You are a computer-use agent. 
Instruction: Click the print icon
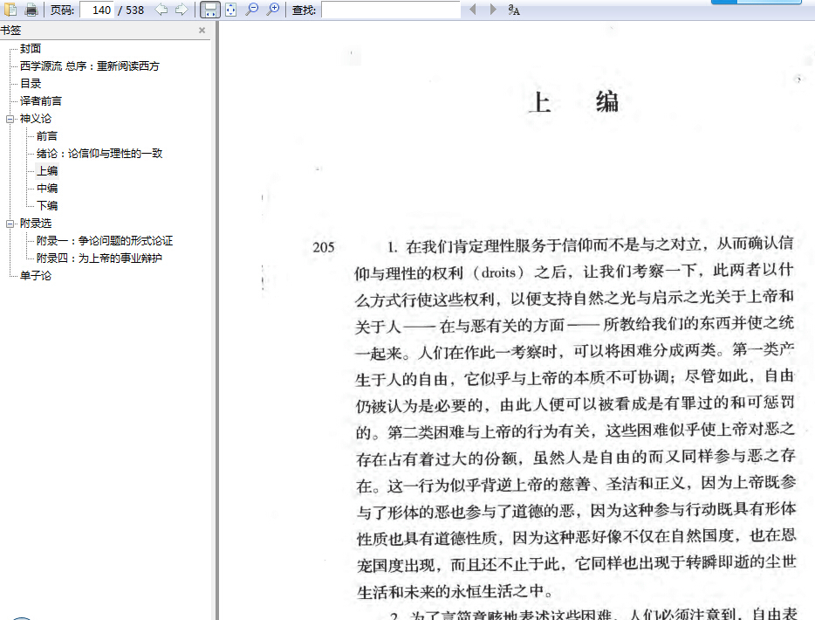click(31, 10)
